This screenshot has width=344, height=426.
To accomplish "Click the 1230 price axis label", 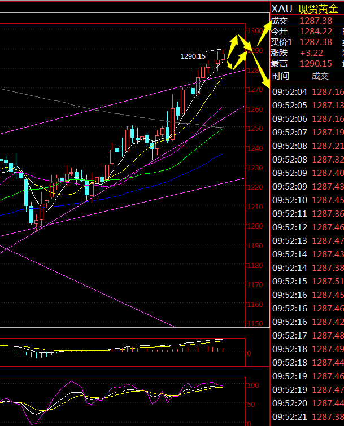I will tap(255, 168).
